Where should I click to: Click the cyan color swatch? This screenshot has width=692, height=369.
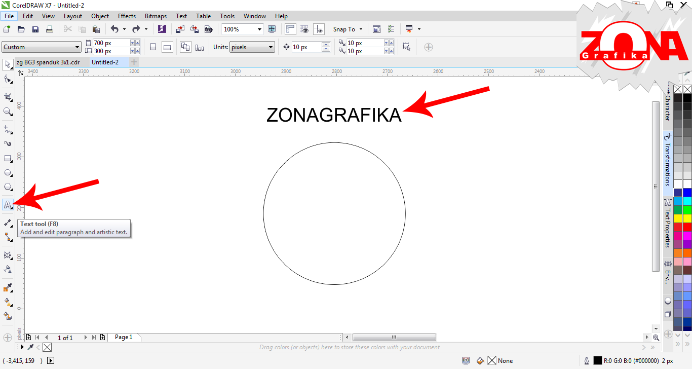687,201
